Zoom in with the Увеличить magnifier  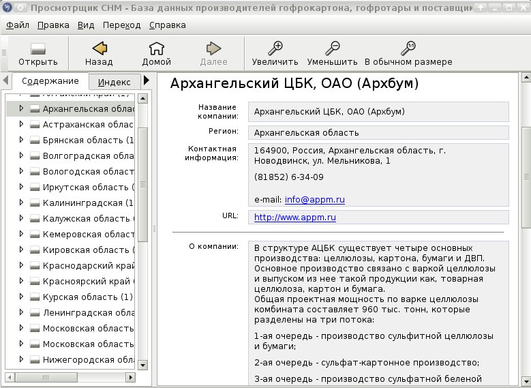coord(275,48)
